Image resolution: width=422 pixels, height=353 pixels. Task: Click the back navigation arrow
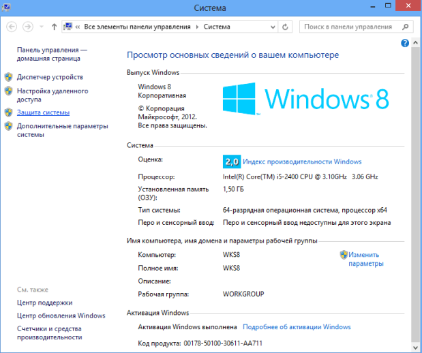point(12,27)
